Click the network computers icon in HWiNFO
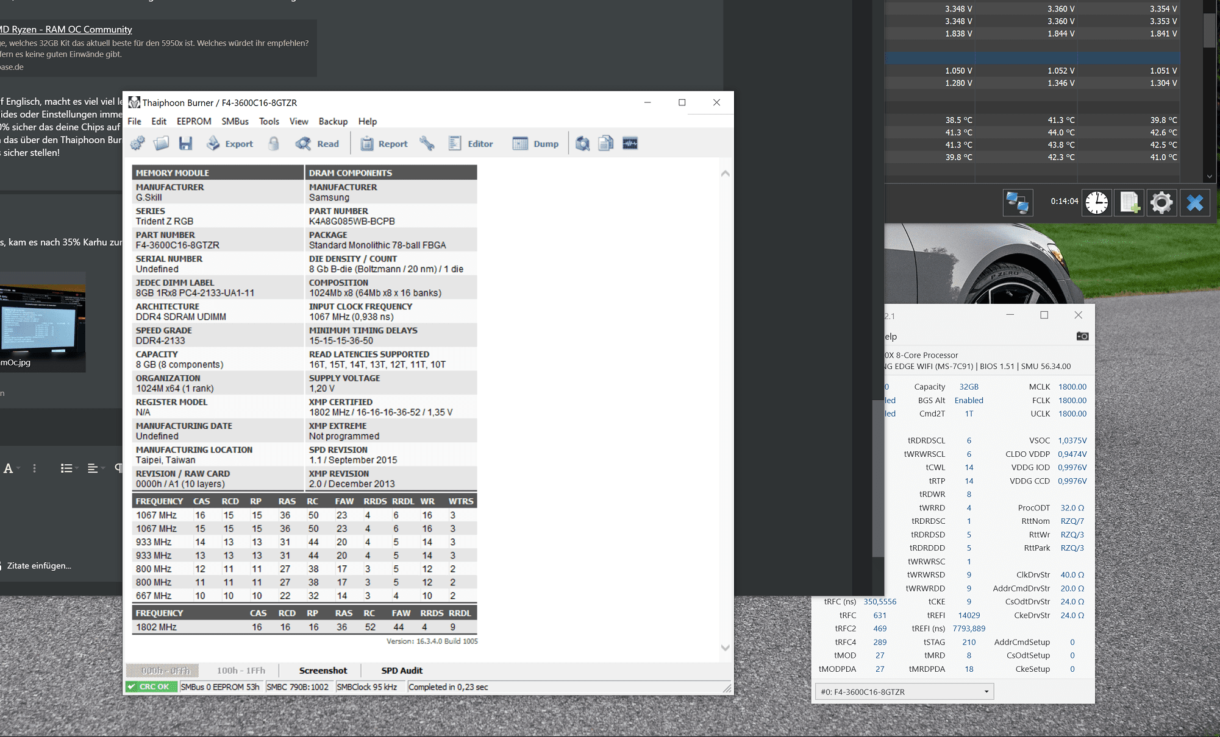 point(1018,203)
